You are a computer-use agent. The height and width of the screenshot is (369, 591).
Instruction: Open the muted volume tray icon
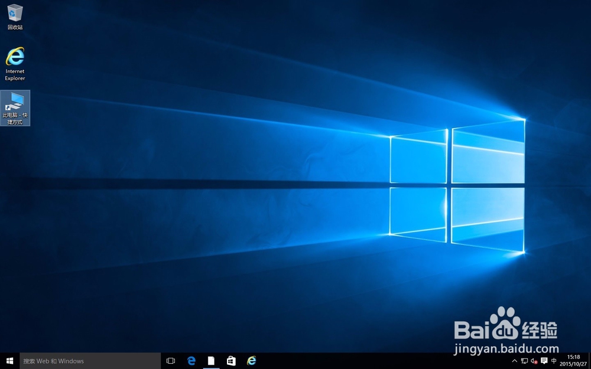coord(534,361)
